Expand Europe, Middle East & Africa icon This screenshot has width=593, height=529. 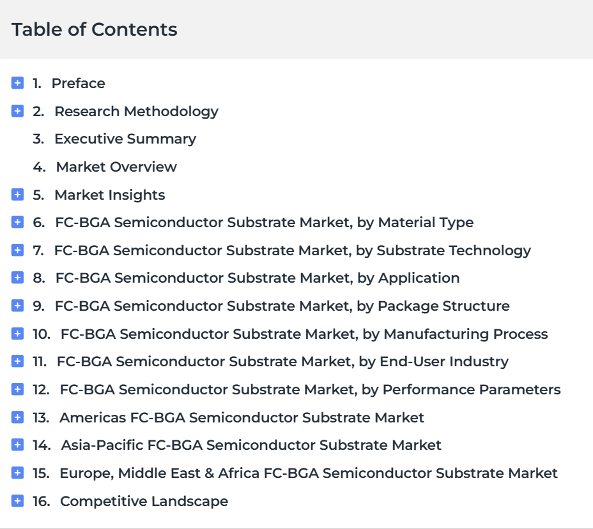[x=17, y=473]
